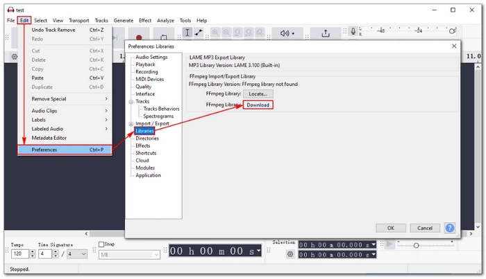Screen dimensions: 486x279
Task: Open the selection end time format dropdown
Action: 374,254
